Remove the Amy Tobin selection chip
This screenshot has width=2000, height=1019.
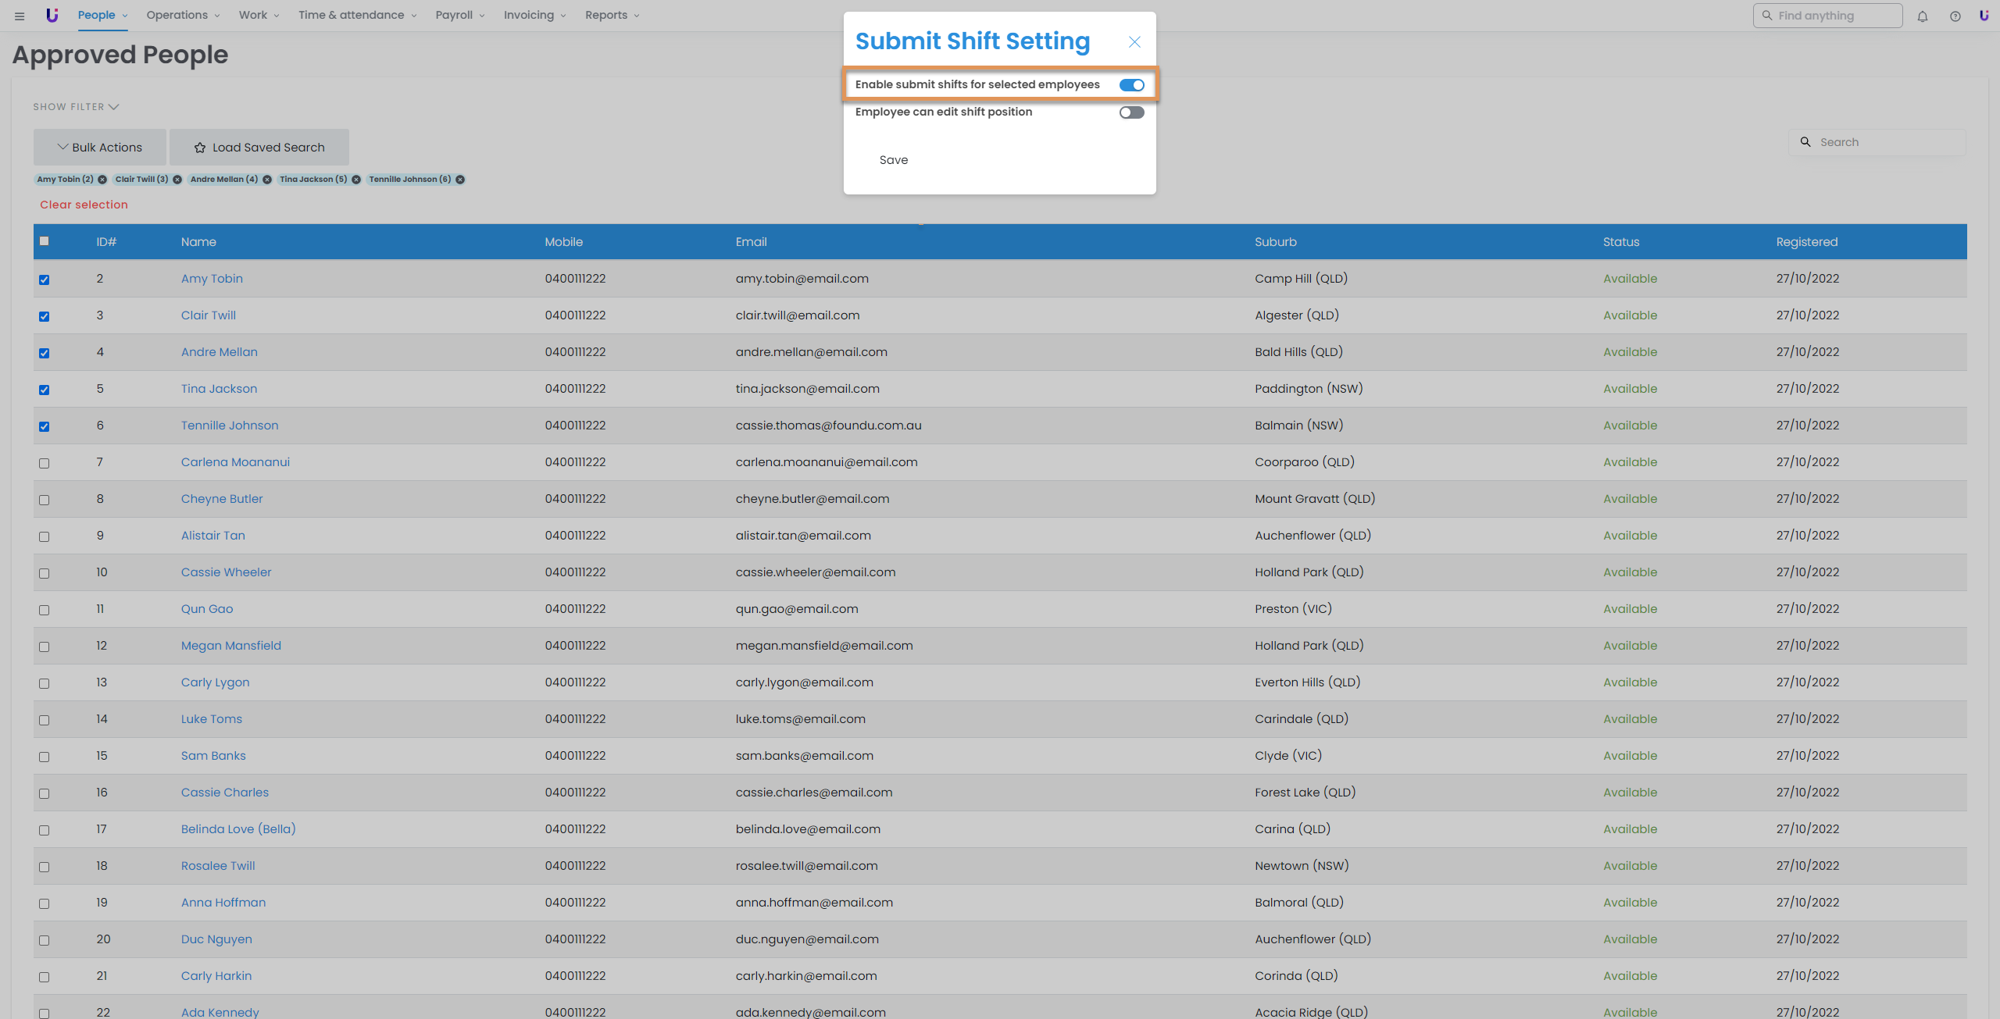(x=102, y=180)
